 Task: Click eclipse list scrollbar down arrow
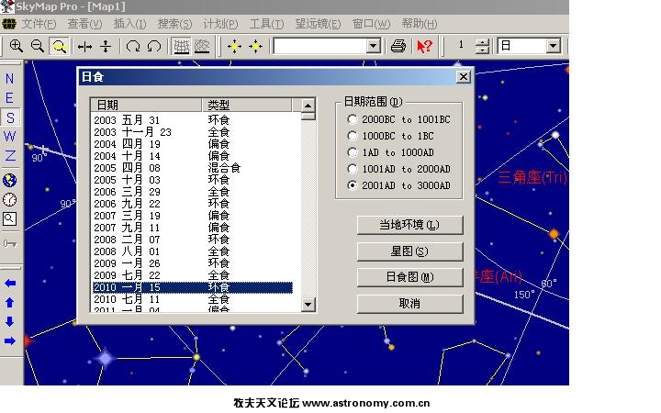(308, 305)
